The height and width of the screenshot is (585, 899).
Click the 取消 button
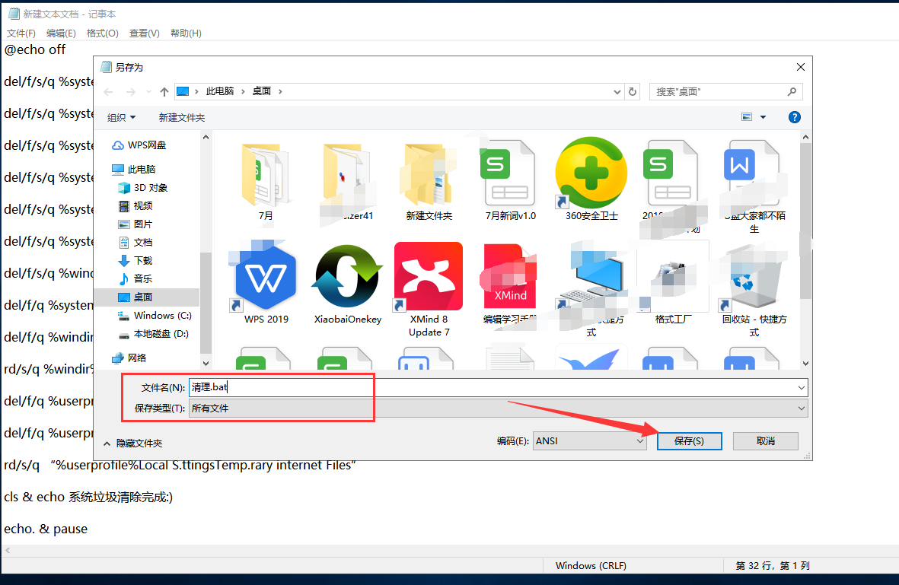click(x=765, y=441)
